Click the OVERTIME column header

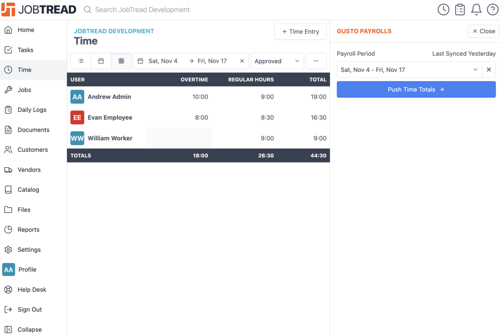click(194, 79)
